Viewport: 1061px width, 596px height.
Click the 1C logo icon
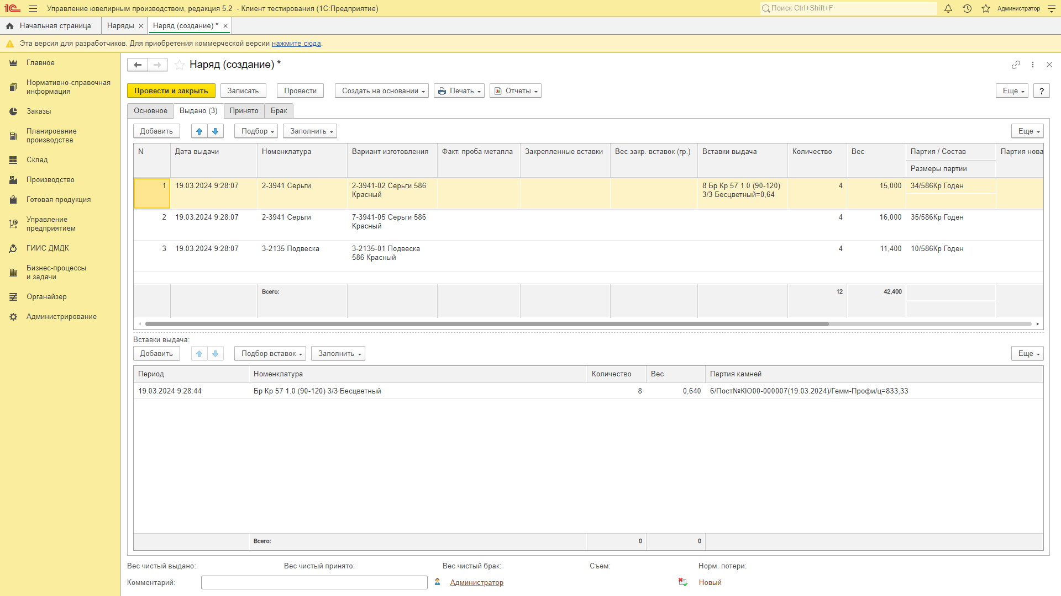(x=12, y=9)
